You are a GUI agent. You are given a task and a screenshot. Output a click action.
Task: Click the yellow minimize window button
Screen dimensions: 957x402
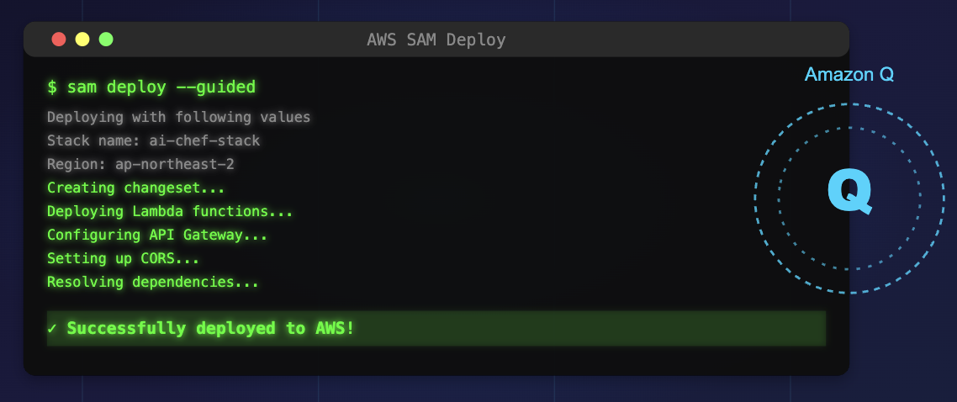point(82,40)
